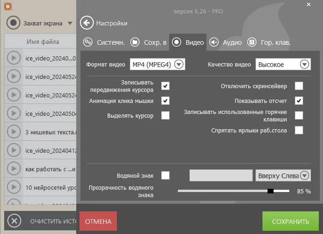The height and width of the screenshot is (234, 323).
Task: Expand the Захват экрана dropdown arrow
Action: click(70, 23)
